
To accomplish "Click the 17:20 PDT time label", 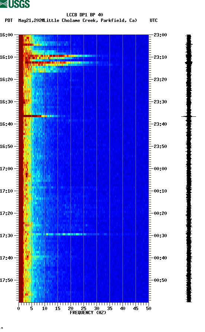I will click(6, 213).
